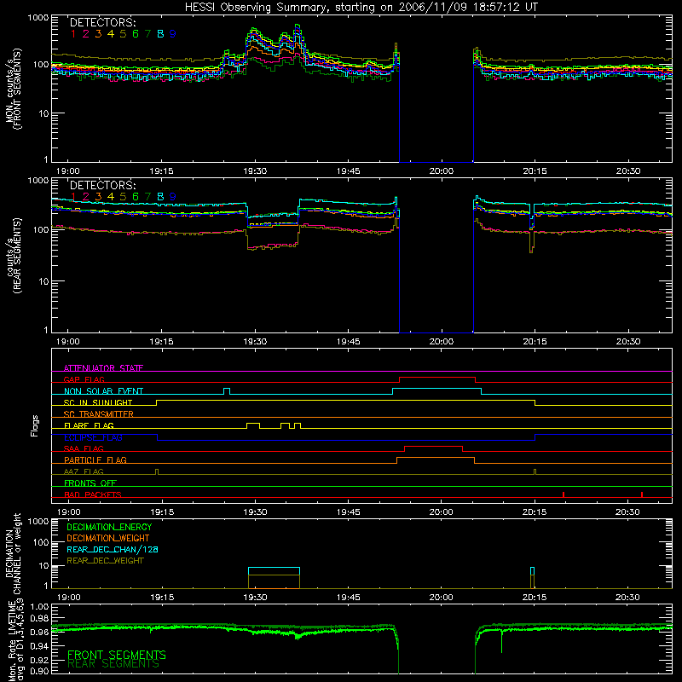Screen dimensions: 682x682
Task: Select olive detector 5 in rear segments legend
Action: (123, 196)
